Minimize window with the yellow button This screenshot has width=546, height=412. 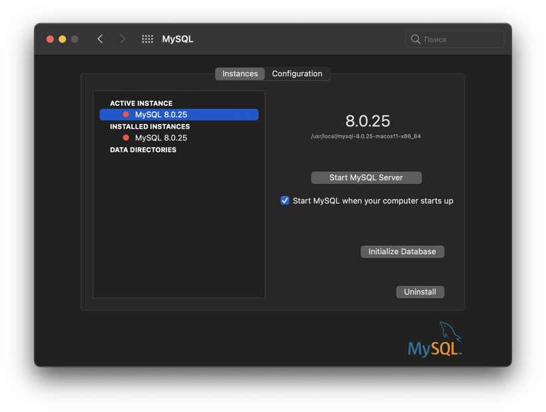pyautogui.click(x=63, y=39)
